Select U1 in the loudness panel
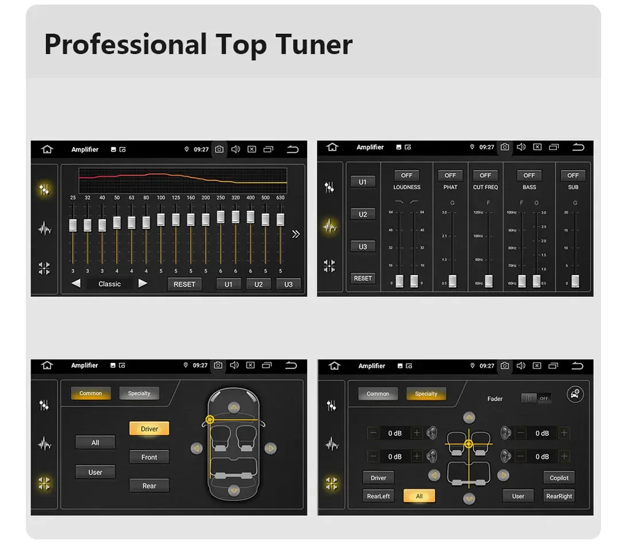Screen dimensions: 639x552 click(x=363, y=182)
